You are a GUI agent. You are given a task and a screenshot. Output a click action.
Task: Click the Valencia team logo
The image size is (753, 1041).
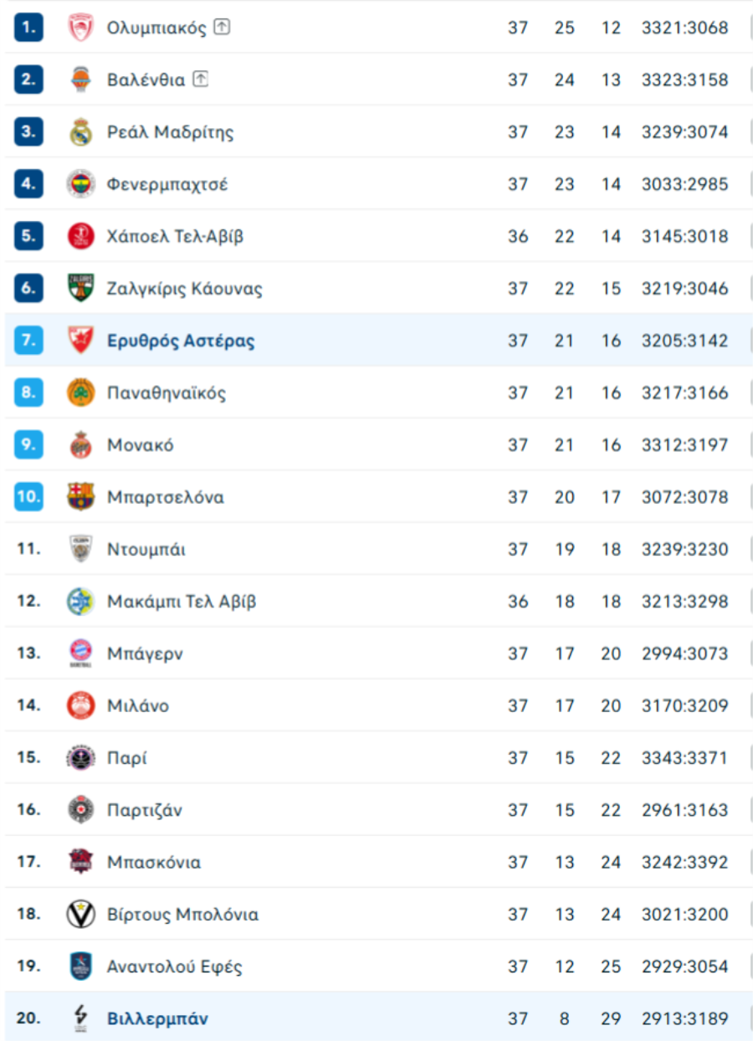pos(81,79)
